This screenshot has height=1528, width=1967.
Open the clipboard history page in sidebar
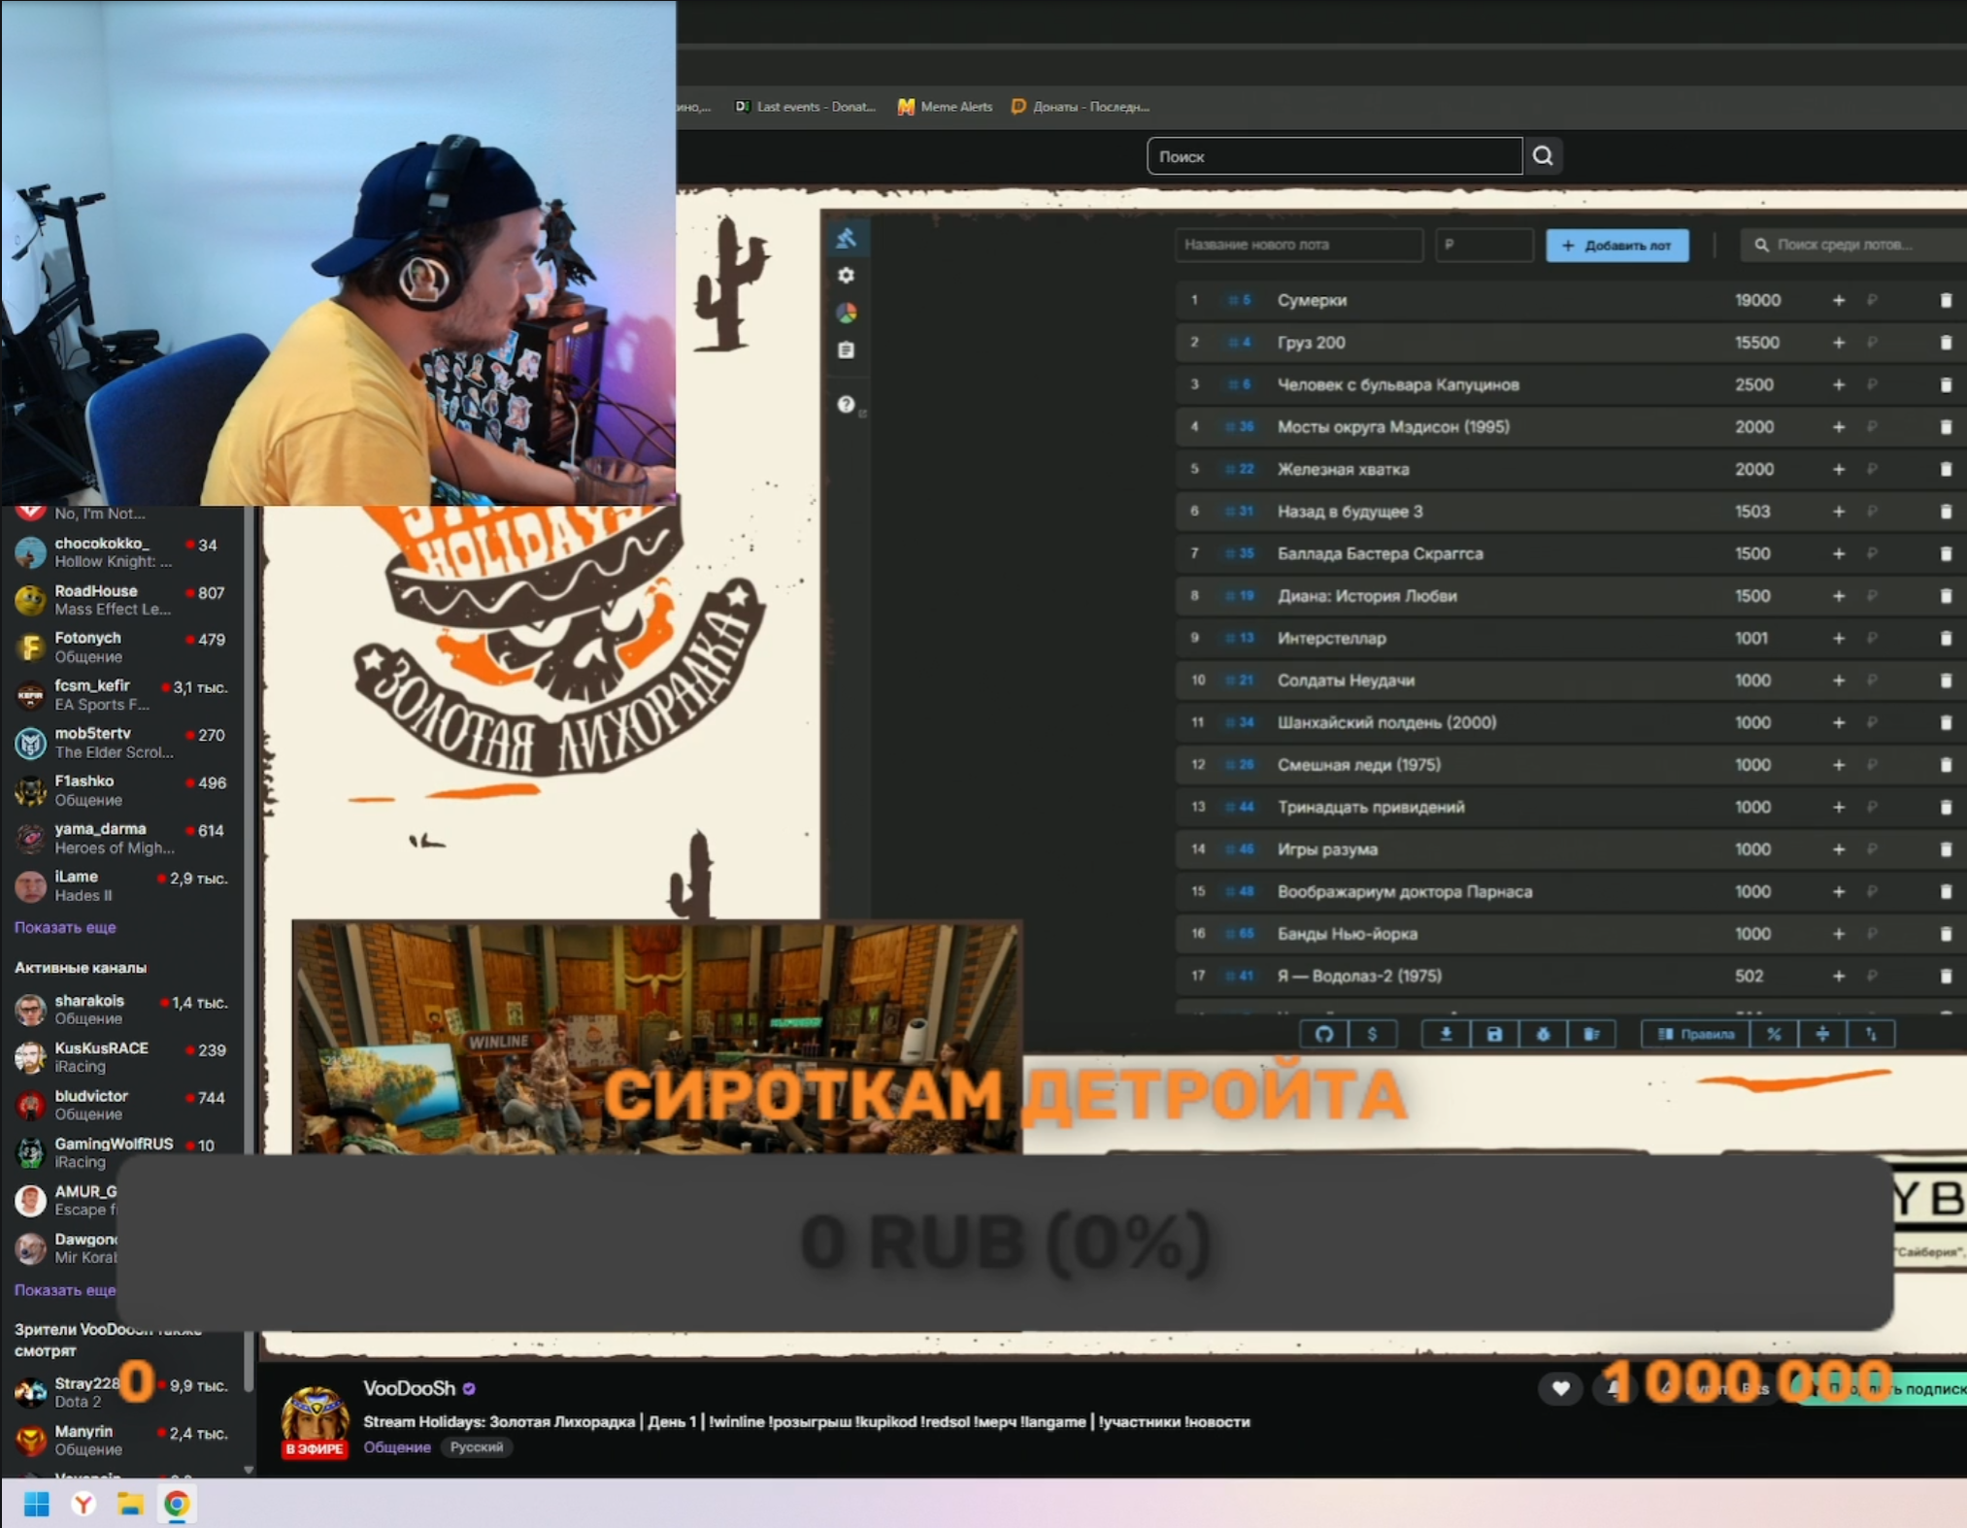click(x=846, y=350)
